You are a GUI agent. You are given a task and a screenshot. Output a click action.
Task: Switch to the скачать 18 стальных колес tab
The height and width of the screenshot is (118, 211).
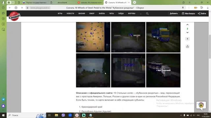point(90,2)
